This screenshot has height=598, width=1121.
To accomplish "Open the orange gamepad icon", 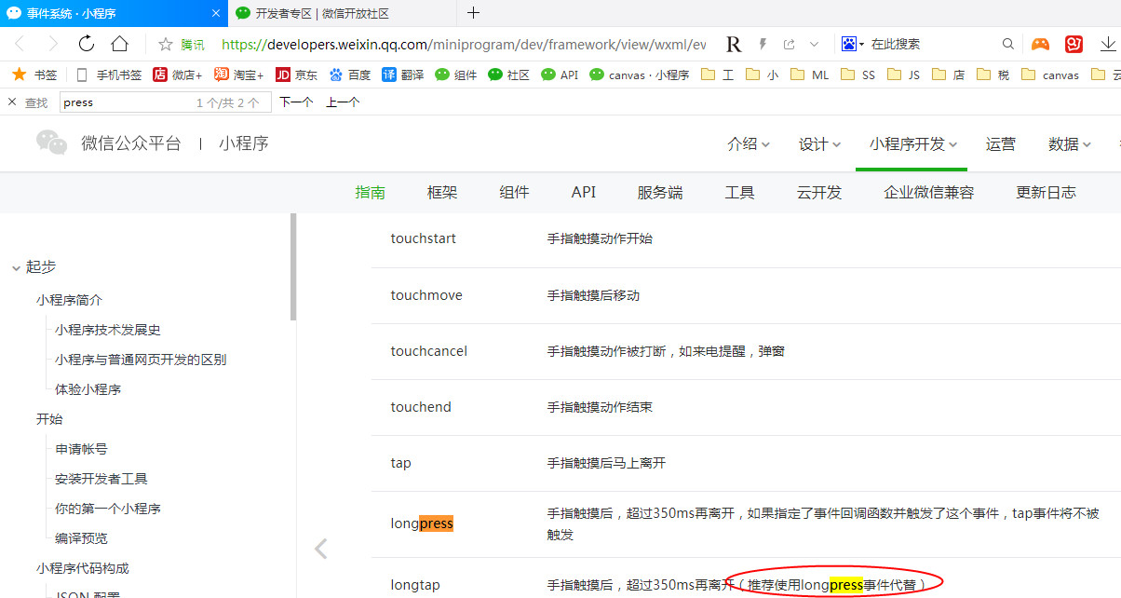I will 1040,44.
